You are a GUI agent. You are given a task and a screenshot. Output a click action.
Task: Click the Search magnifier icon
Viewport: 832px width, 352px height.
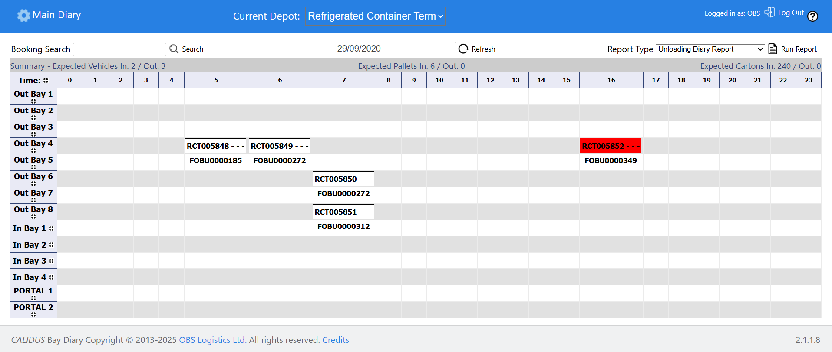click(174, 49)
